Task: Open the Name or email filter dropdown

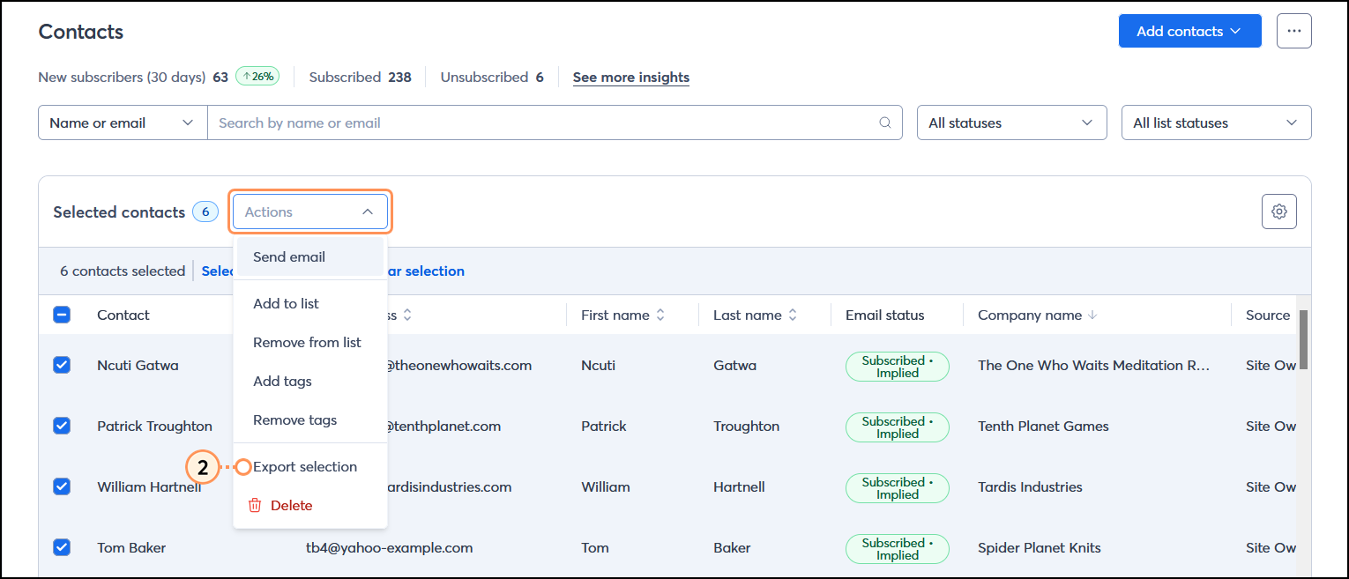Action: [x=122, y=122]
